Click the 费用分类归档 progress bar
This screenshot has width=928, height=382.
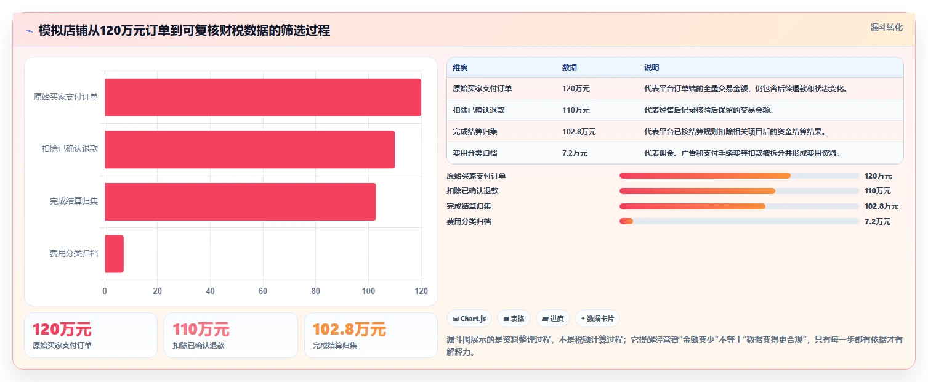[x=739, y=221]
